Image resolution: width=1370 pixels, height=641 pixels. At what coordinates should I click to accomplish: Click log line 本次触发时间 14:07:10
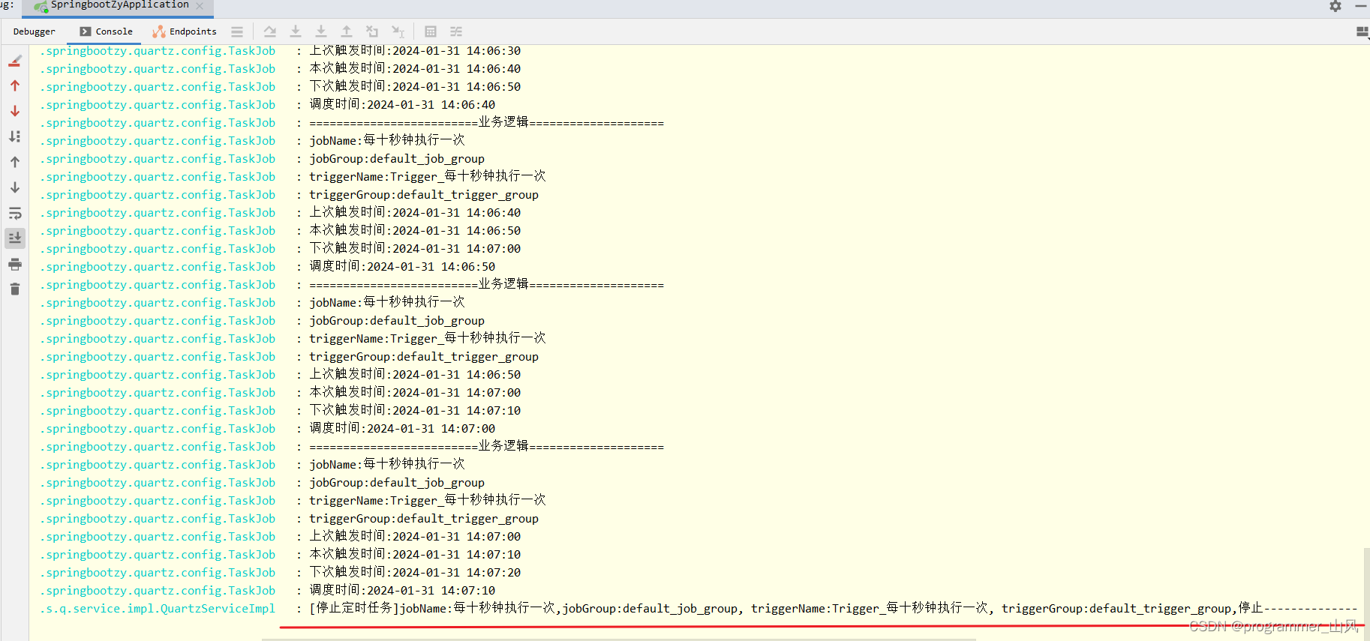click(x=415, y=555)
